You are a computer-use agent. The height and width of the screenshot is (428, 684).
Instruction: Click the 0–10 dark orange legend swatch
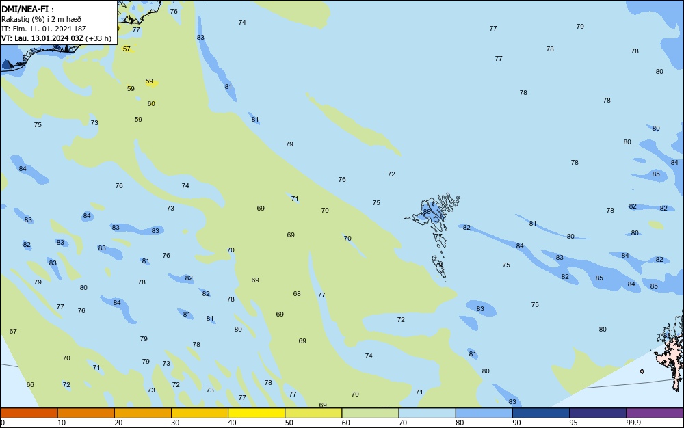click(29, 413)
